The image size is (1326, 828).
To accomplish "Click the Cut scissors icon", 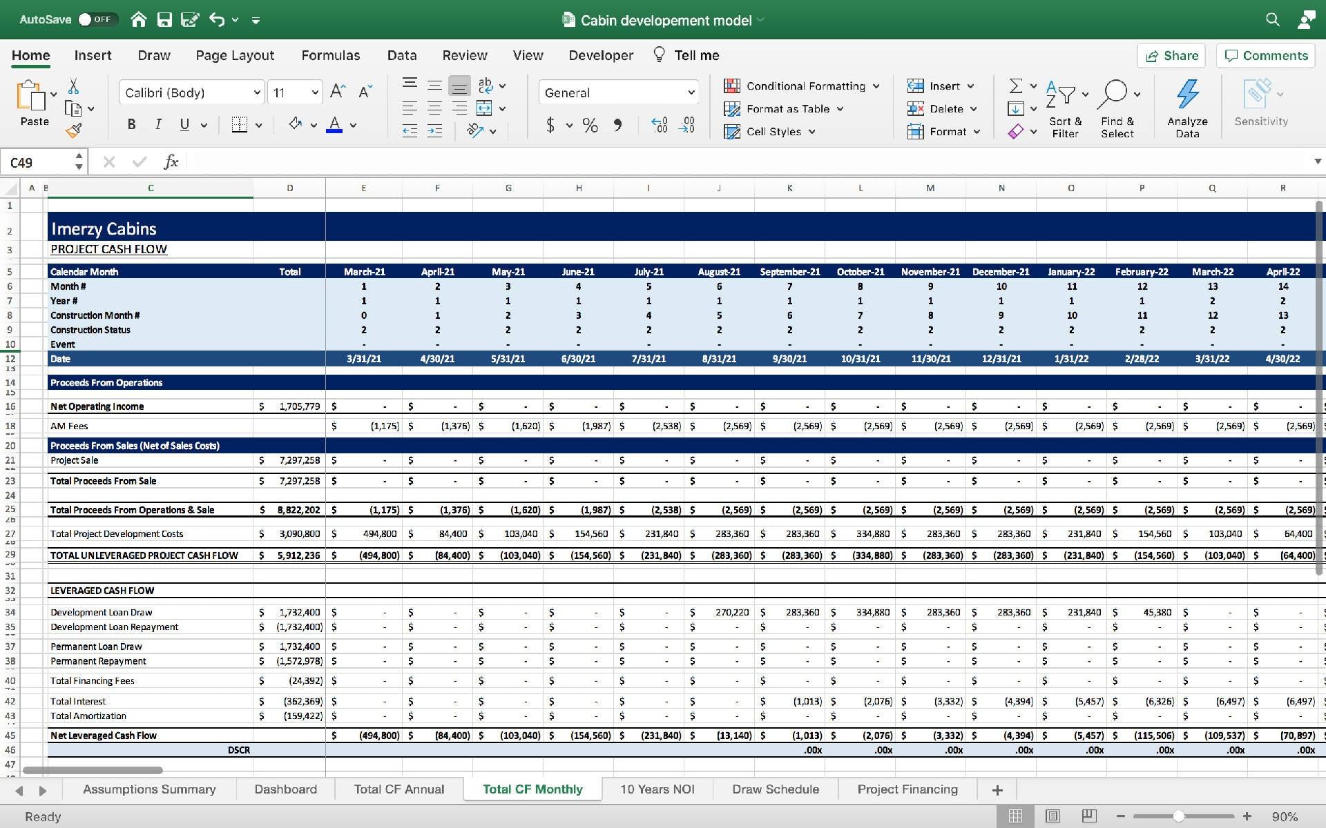I will [x=73, y=86].
